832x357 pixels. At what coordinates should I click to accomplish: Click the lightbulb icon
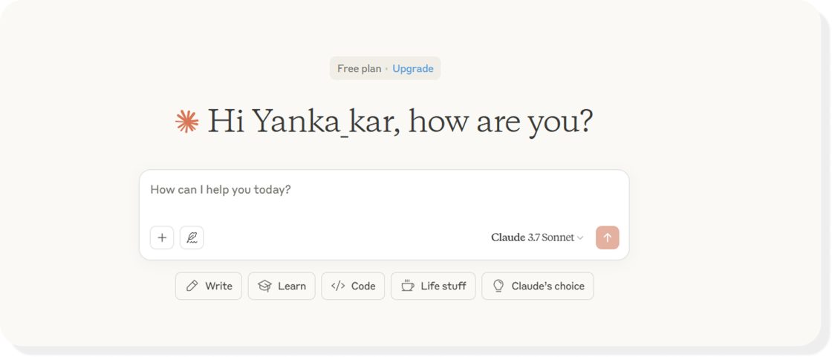click(x=498, y=286)
